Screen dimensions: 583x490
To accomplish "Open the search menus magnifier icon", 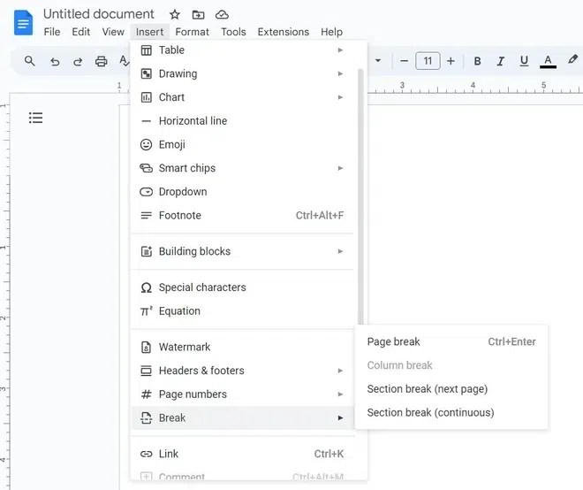I will [x=30, y=61].
